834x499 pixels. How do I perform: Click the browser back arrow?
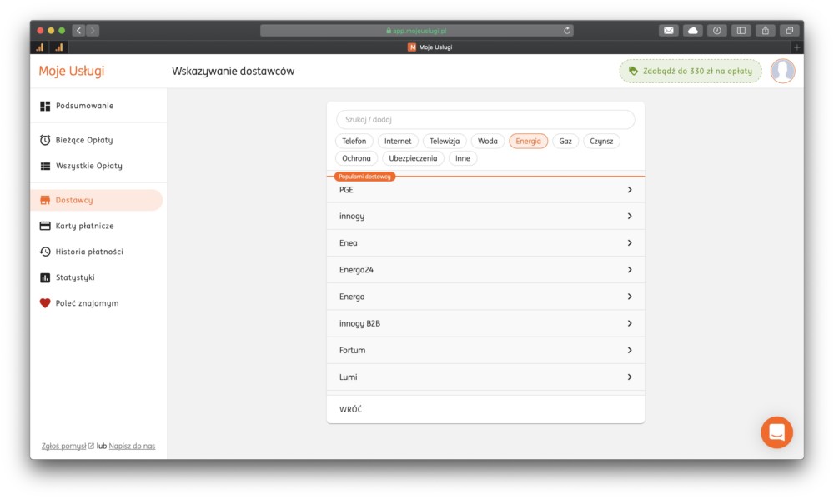78,31
